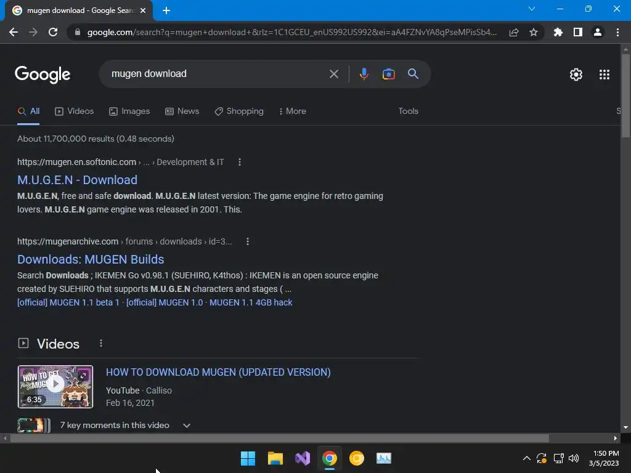Click the browser forward arrow
This screenshot has width=631, height=473.
[33, 32]
